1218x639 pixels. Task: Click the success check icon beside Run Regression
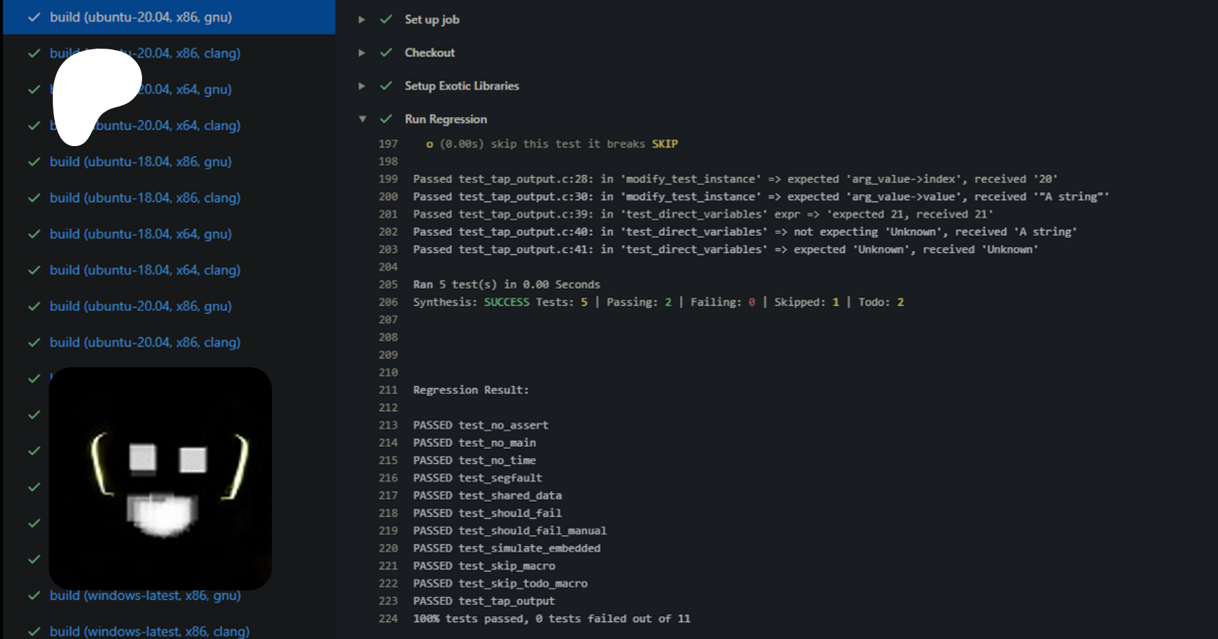click(x=386, y=119)
